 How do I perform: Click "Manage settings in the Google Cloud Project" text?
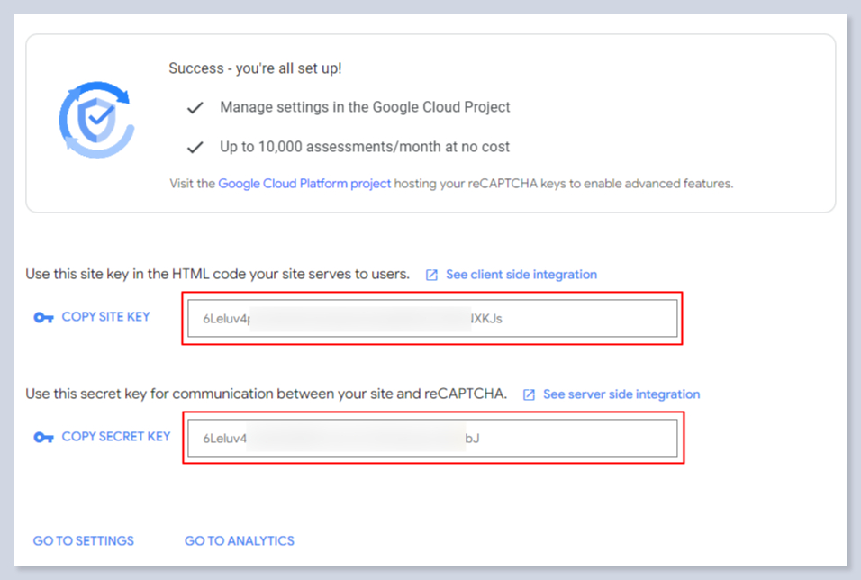[x=365, y=107]
